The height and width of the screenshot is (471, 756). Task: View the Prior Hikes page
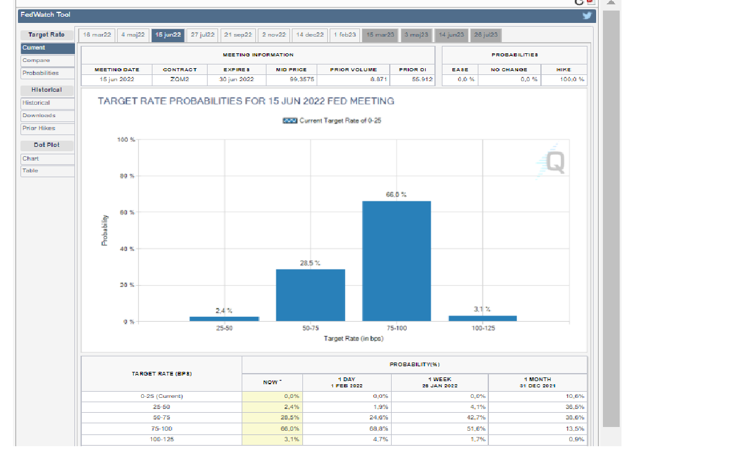pos(47,128)
